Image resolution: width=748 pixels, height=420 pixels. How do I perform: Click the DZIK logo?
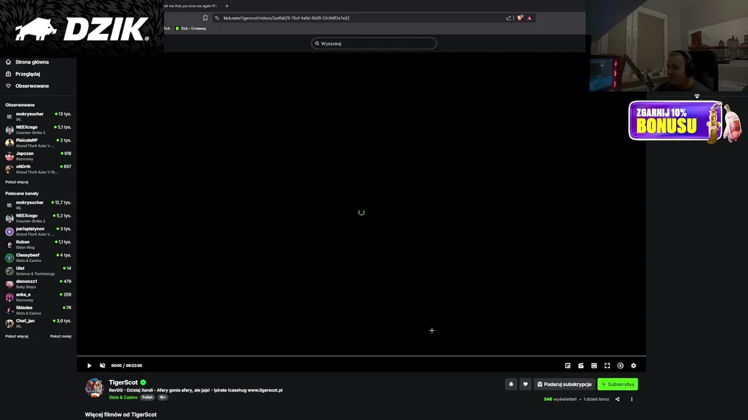tap(82, 29)
